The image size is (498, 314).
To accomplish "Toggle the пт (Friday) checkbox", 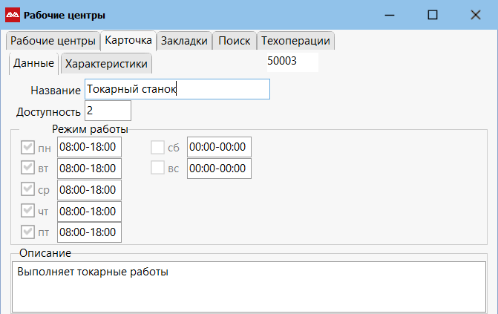I will click(29, 232).
